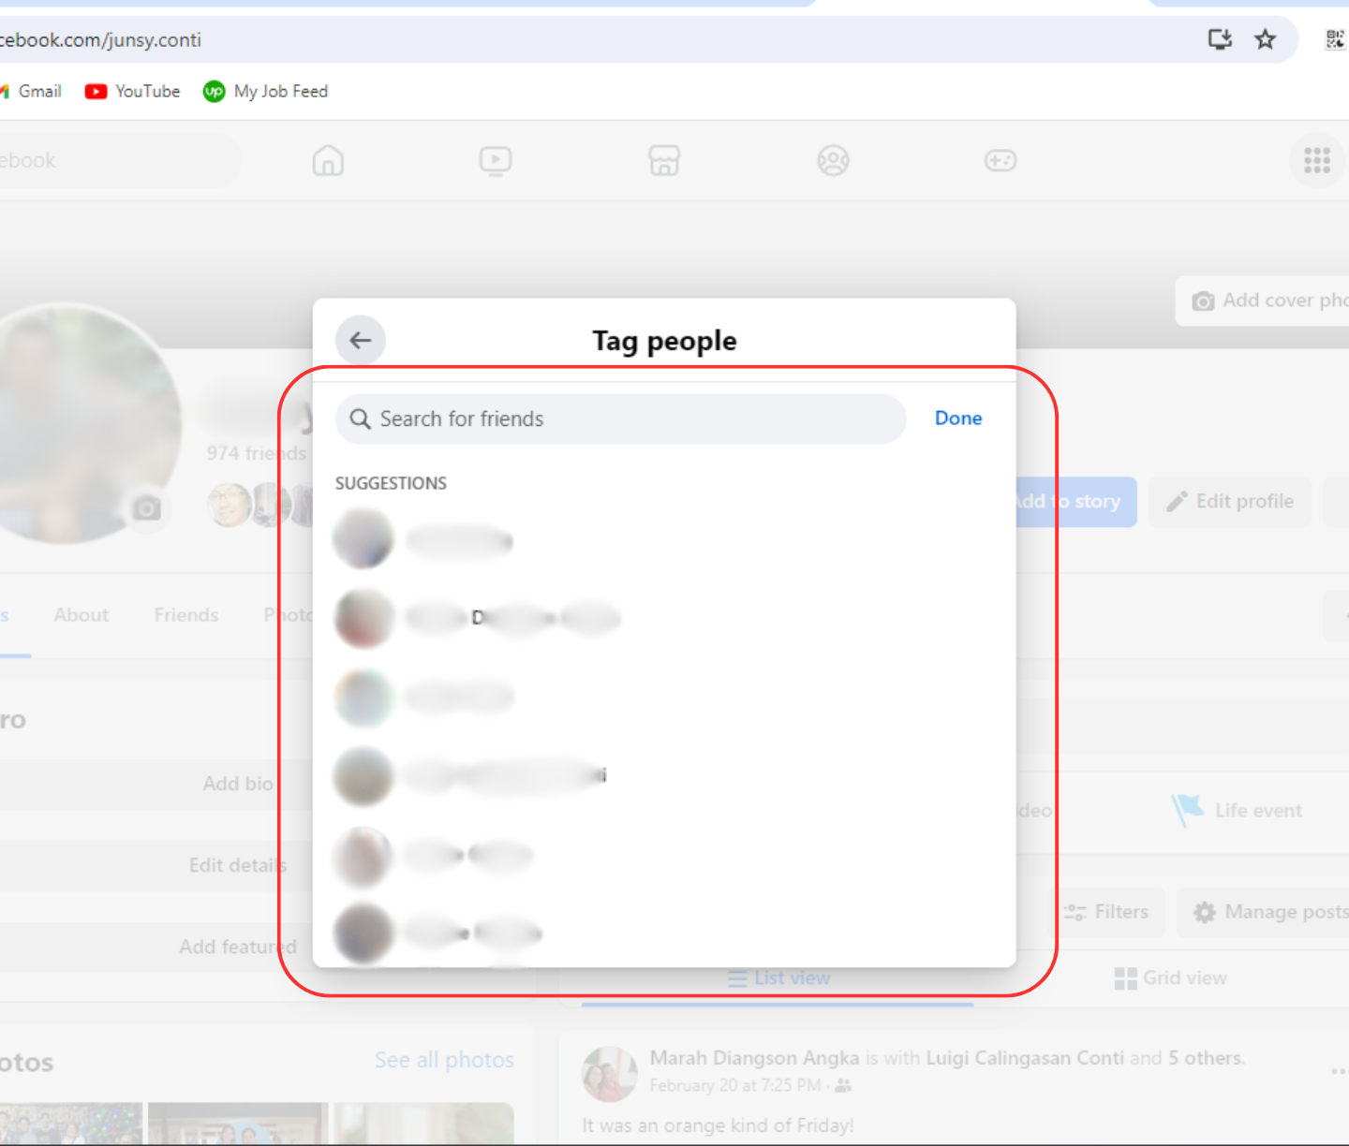This screenshot has width=1349, height=1146.
Task: Open Luigi Calingasan Conti's profile link
Action: (1025, 1058)
